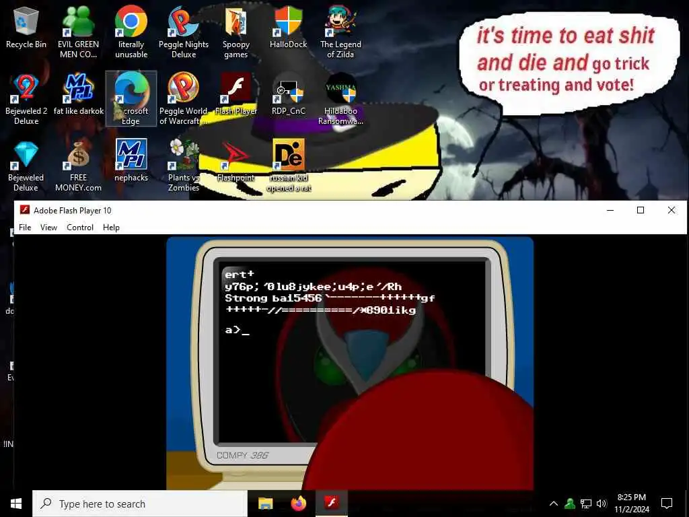Image resolution: width=689 pixels, height=517 pixels.
Task: Open the Hildaboo Ransomware shortcut
Action: [340, 99]
